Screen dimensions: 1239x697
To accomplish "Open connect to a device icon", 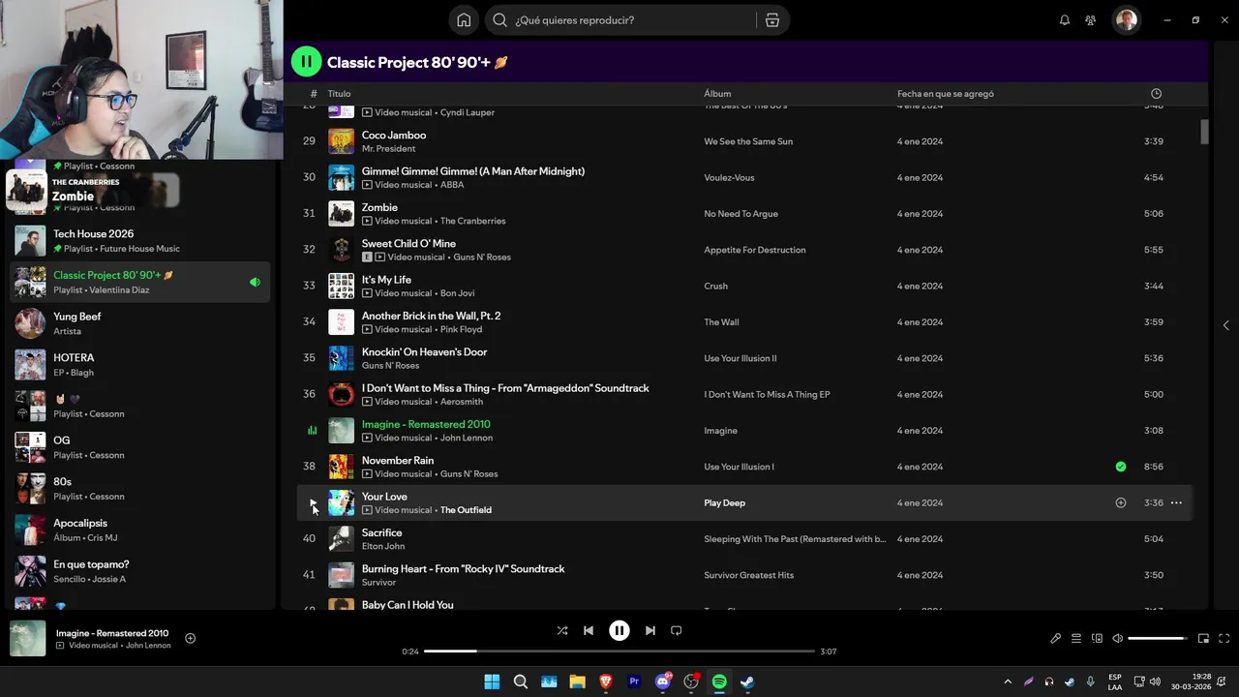I will pos(1097,639).
